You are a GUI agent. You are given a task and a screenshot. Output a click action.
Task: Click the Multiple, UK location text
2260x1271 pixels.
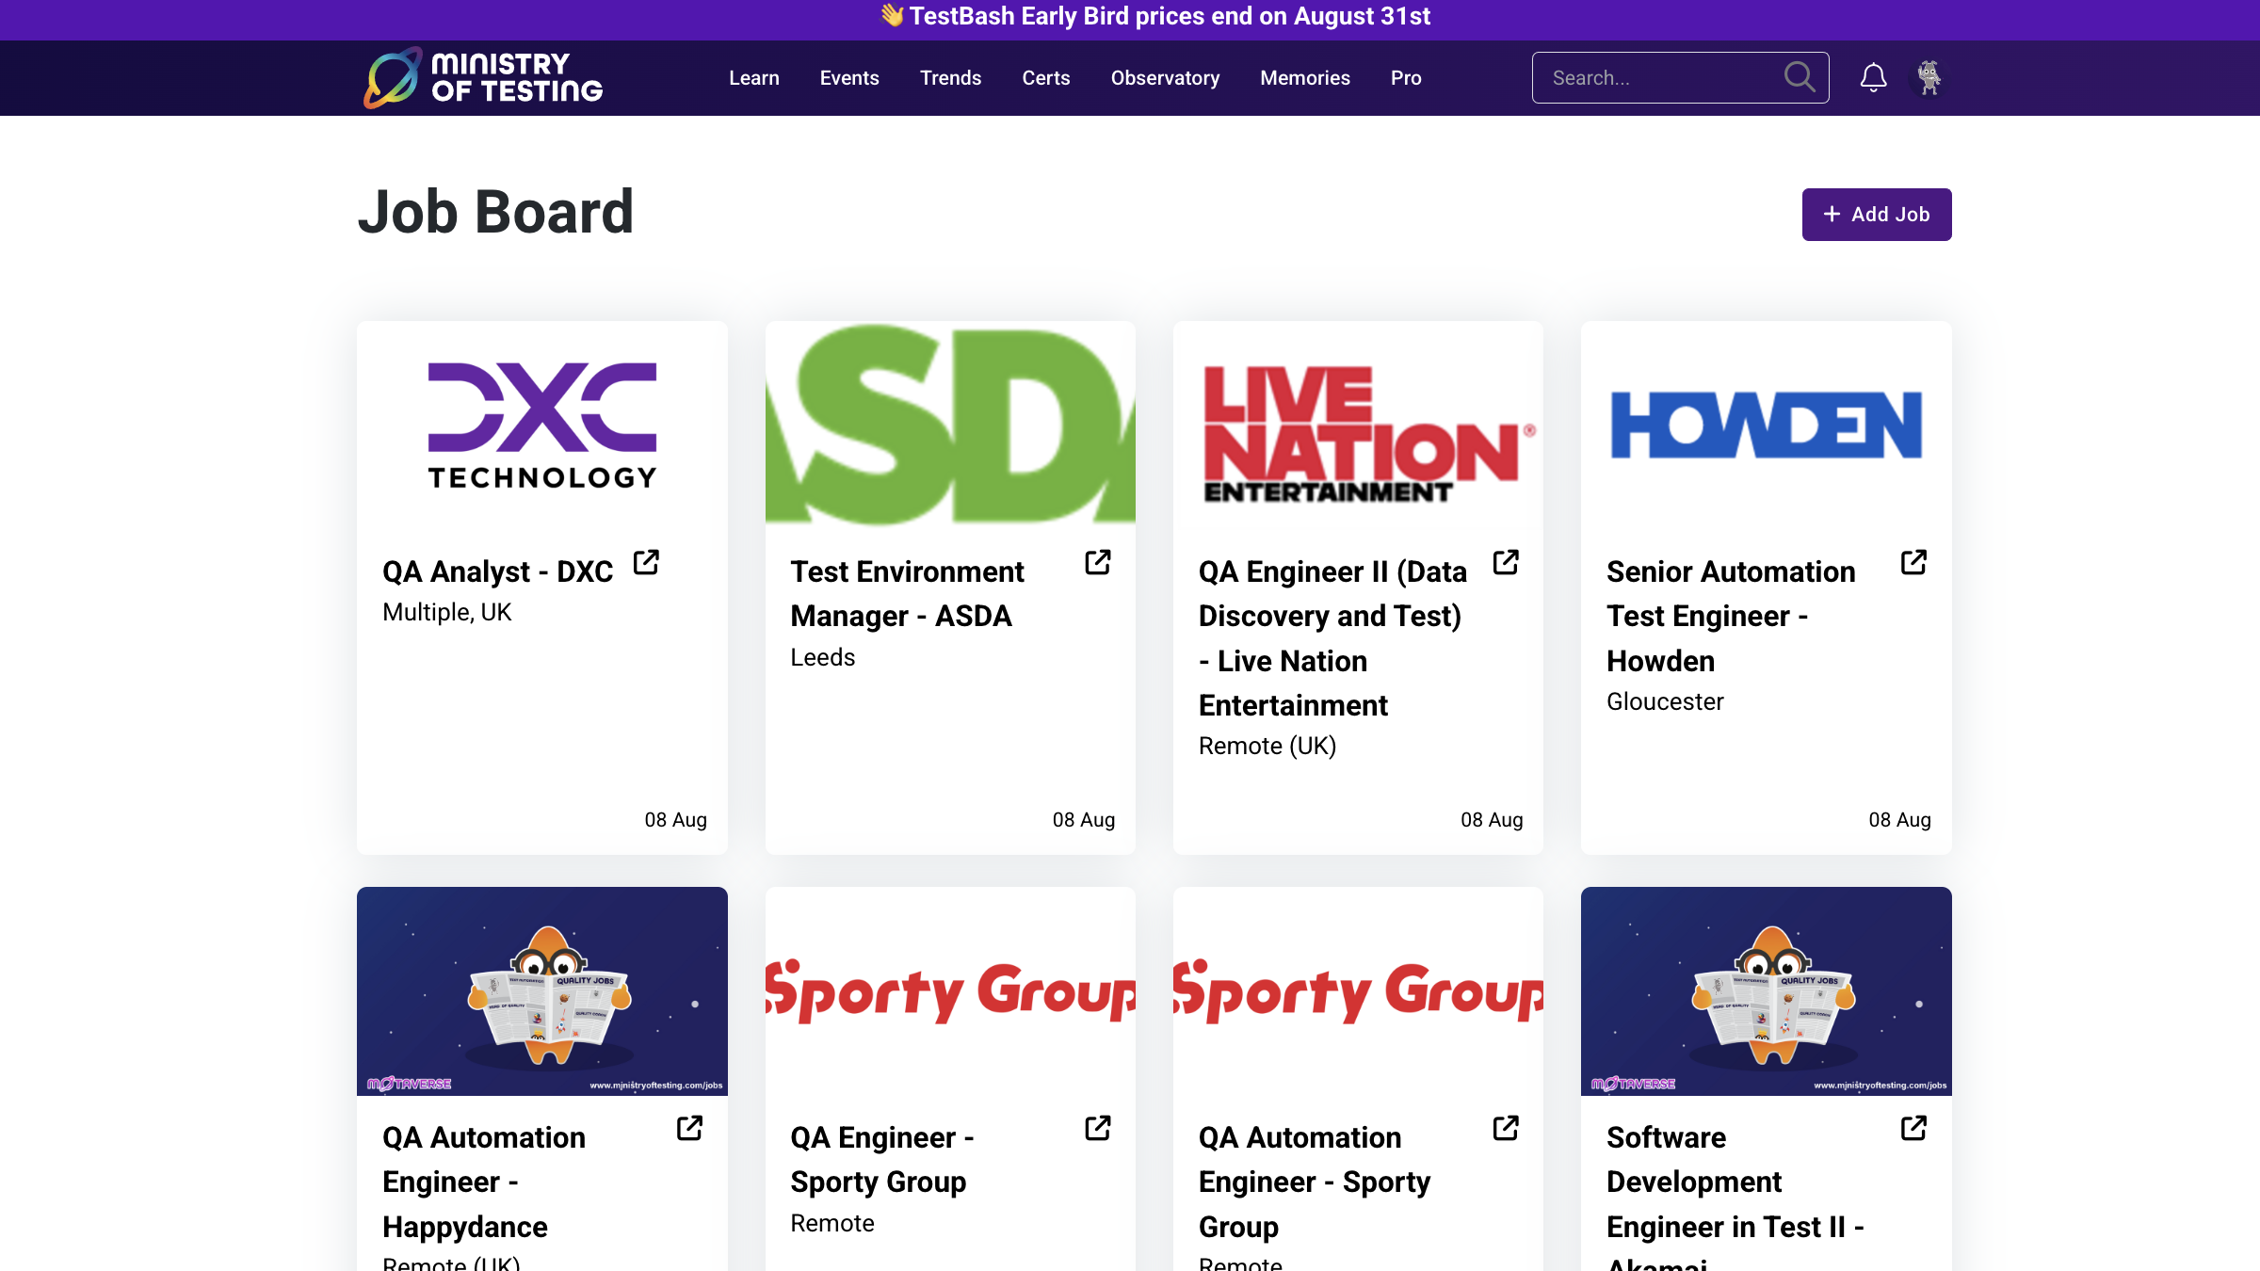(x=446, y=612)
